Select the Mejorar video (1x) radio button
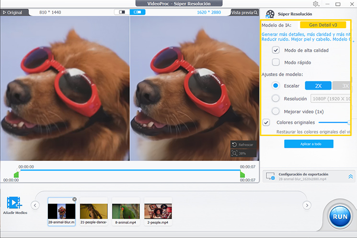The width and height of the screenshot is (357, 238). coord(276,111)
